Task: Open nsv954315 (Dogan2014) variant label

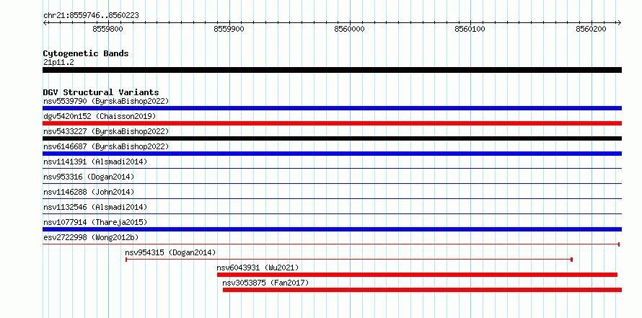Action: (x=170, y=252)
